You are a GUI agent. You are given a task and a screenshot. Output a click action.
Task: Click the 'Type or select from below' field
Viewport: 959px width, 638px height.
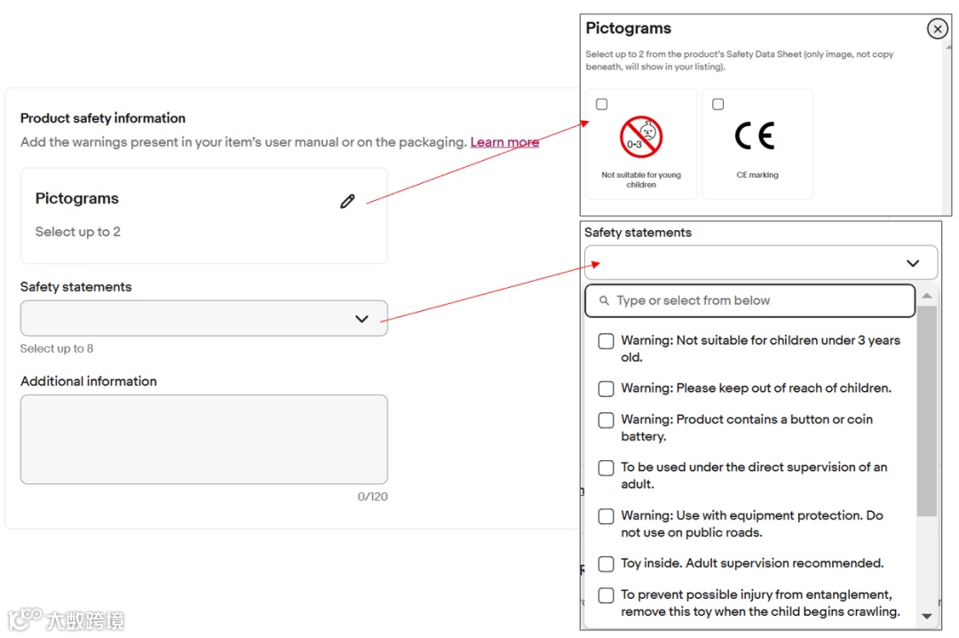point(749,300)
